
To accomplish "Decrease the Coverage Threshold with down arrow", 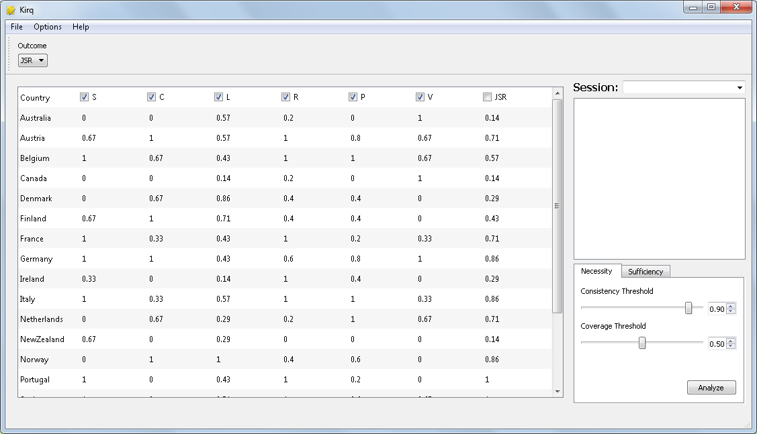I will [x=731, y=347].
